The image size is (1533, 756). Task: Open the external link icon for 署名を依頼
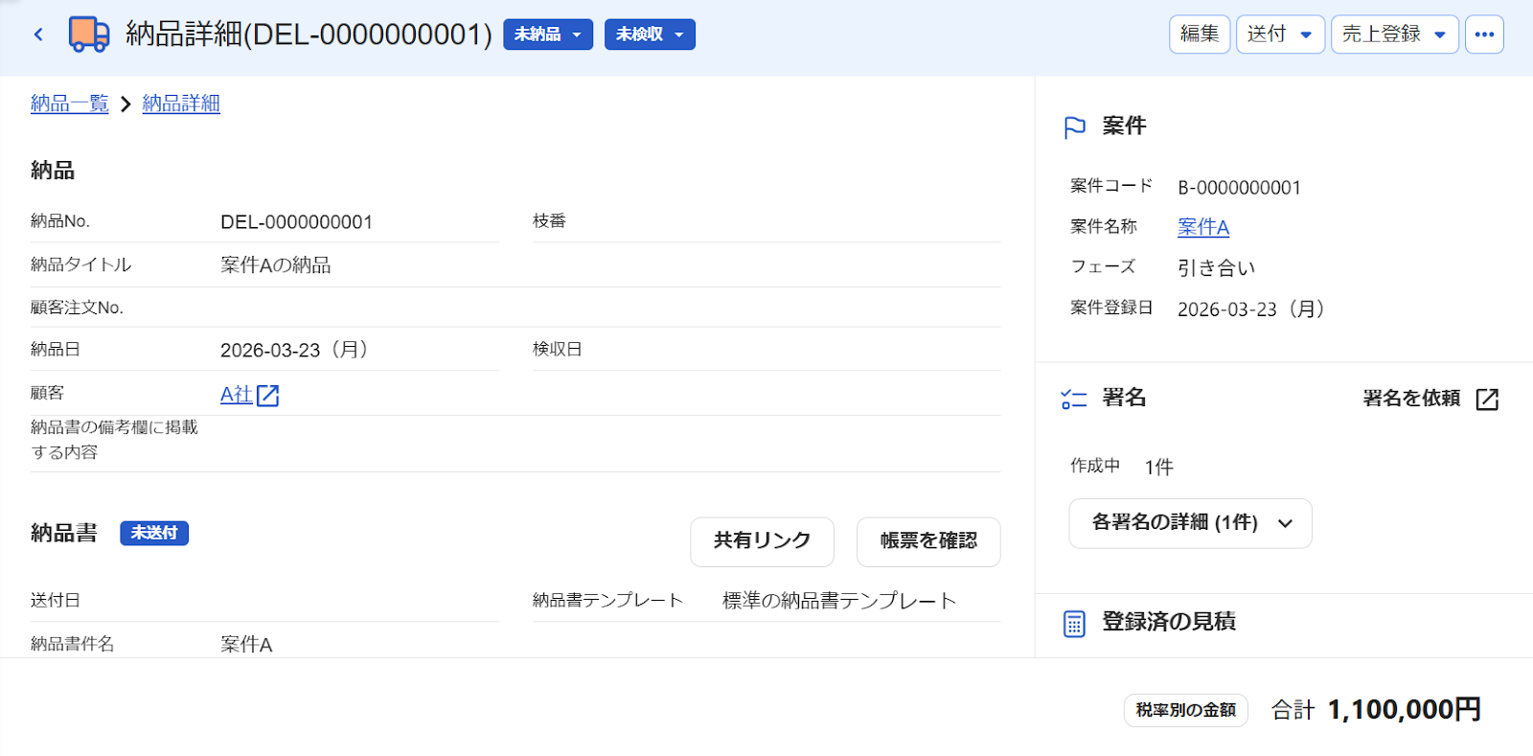[x=1487, y=400]
